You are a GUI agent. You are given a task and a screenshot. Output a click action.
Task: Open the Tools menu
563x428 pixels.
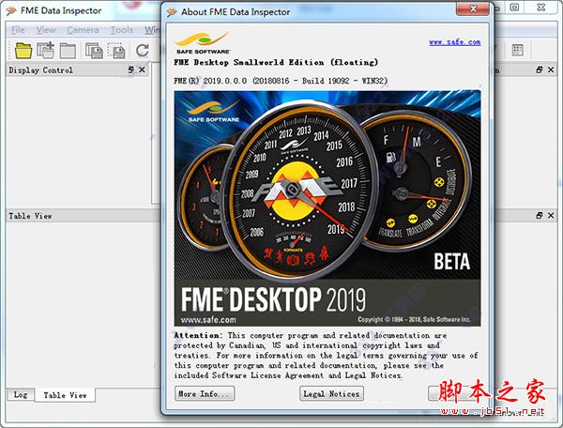(x=122, y=30)
